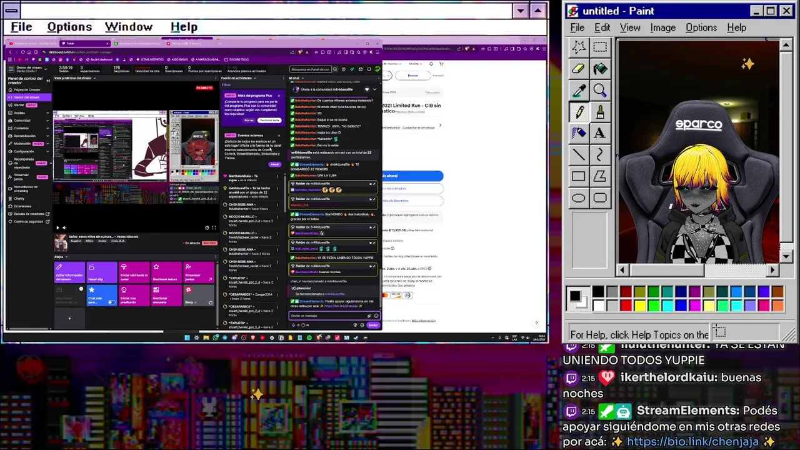Select the rectangular Select tool in Paint
This screenshot has height=450, width=800.
tap(600, 47)
